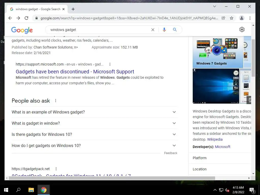Open the Windows Start menu
Image resolution: width=260 pixels, height=195 pixels.
click(x=6, y=190)
